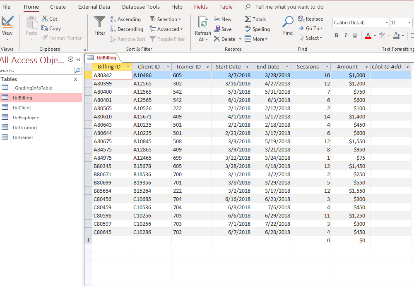Switch to the Create ribbon tab
Image resolution: width=414 pixels, height=286 pixels.
[58, 7]
